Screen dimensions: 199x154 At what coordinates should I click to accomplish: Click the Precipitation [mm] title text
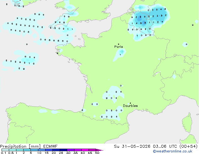[20, 146]
